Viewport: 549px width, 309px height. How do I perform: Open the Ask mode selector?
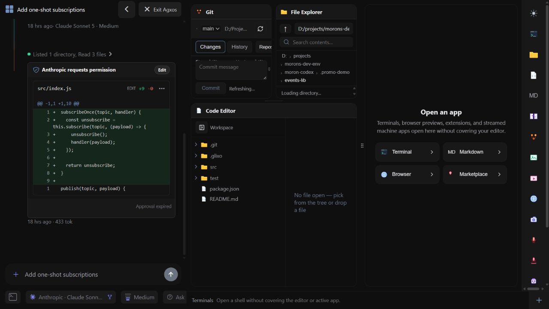tap(176, 297)
